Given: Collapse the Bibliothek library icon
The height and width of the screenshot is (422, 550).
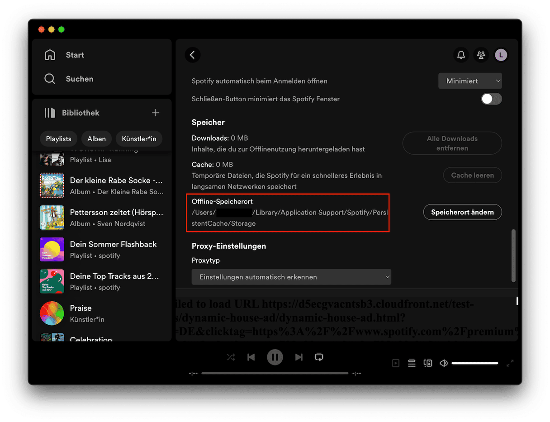Looking at the screenshot, I should coord(50,113).
